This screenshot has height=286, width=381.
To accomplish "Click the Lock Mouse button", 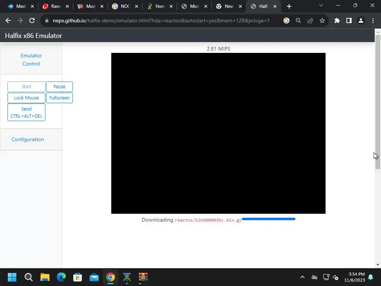I will [26, 98].
